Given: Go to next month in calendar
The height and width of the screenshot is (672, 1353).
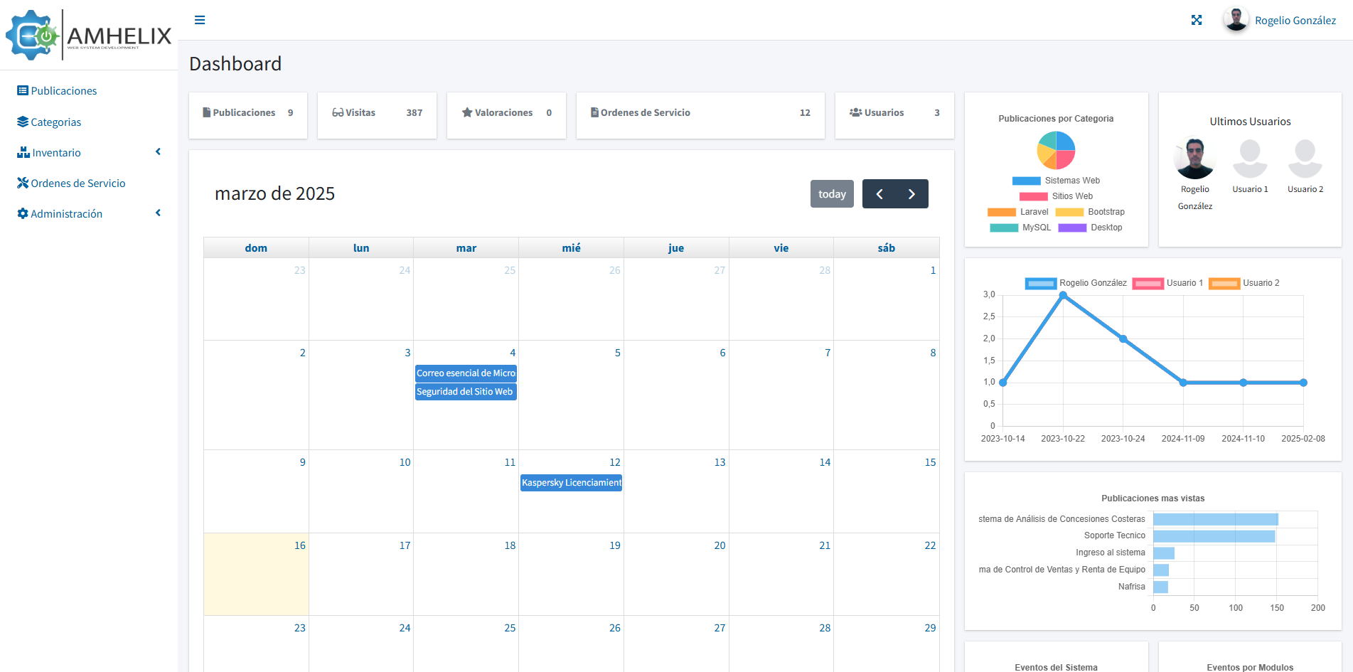Looking at the screenshot, I should [x=911, y=194].
